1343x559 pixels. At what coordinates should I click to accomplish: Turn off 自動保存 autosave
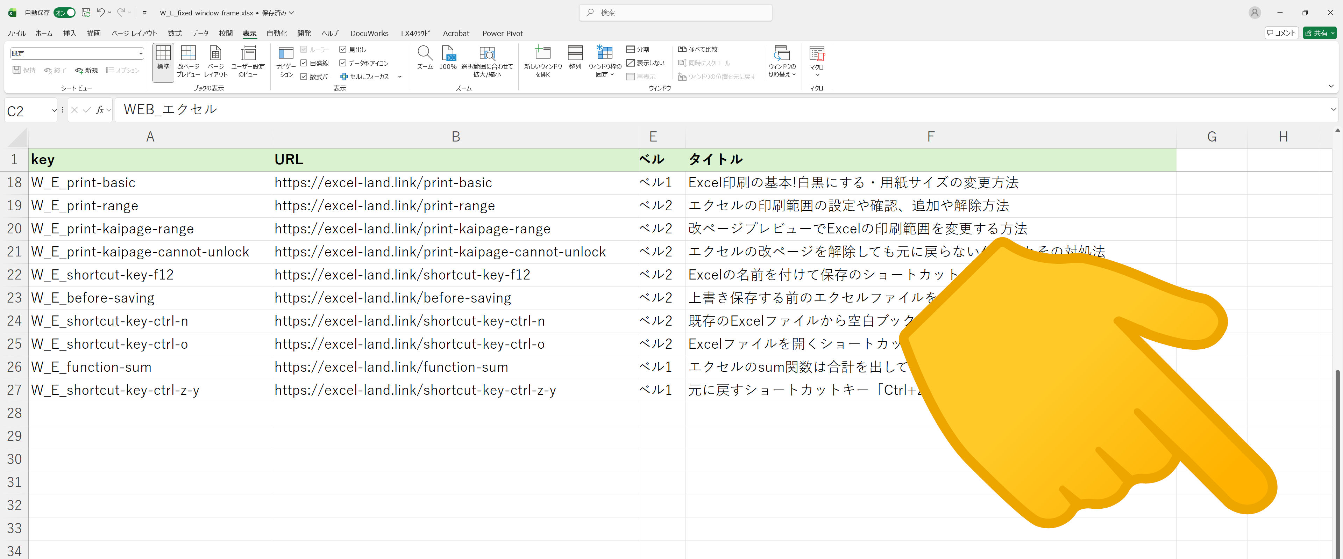pyautogui.click(x=65, y=13)
